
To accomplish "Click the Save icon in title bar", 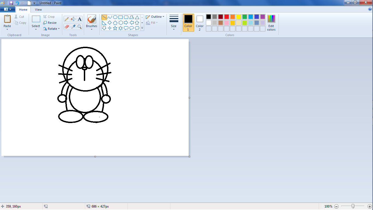I will (x=11, y=3).
